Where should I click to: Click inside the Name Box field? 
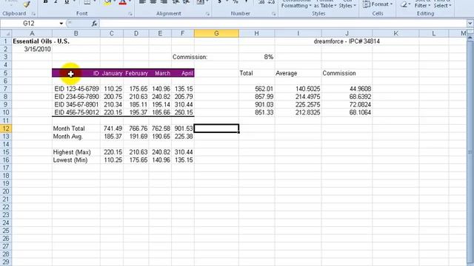(29, 24)
